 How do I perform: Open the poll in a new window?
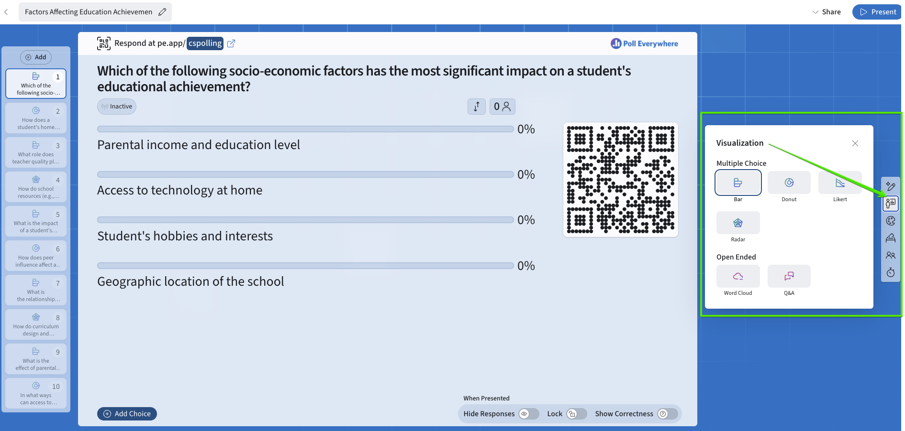click(231, 43)
